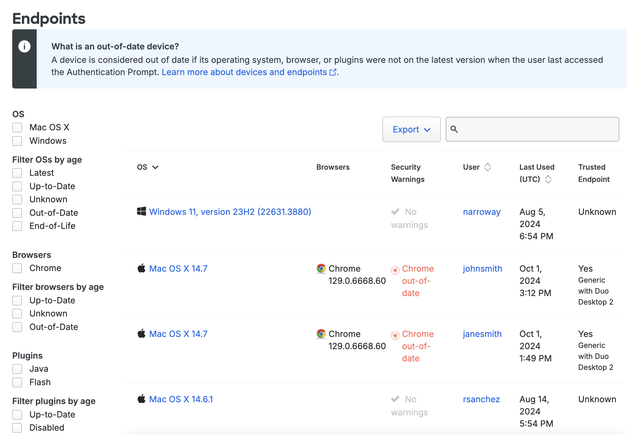Viewport: 634px width, 434px height.
Task: Click the info icon in the banner
Action: [24, 47]
